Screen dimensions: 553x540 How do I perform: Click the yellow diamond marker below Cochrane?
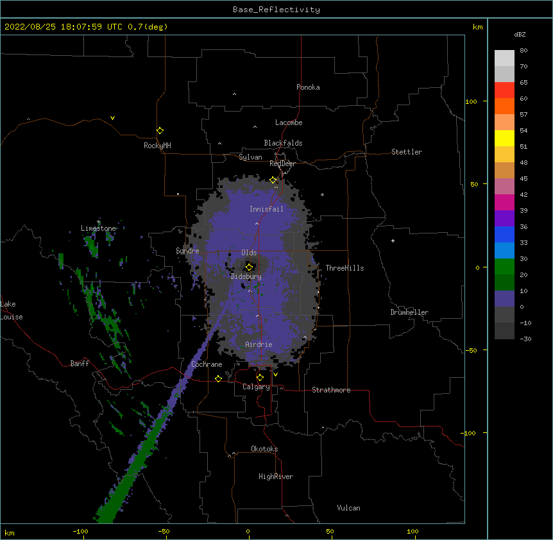point(218,378)
